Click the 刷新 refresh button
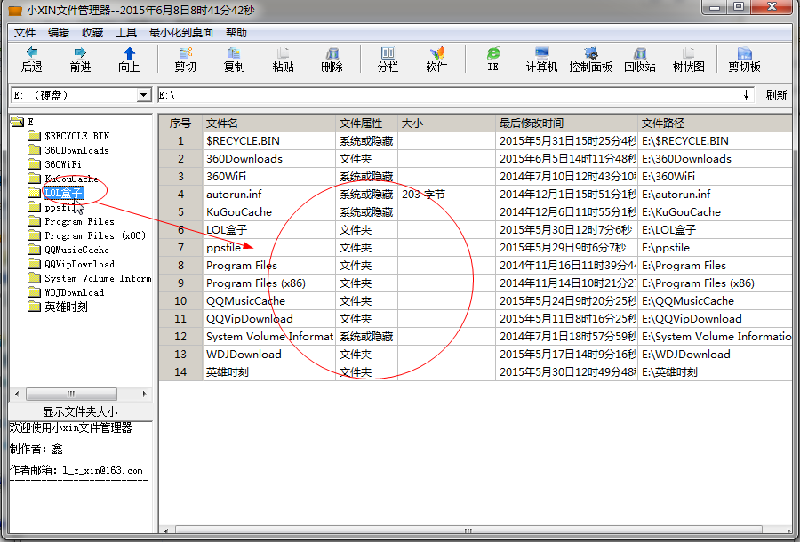 click(776, 95)
